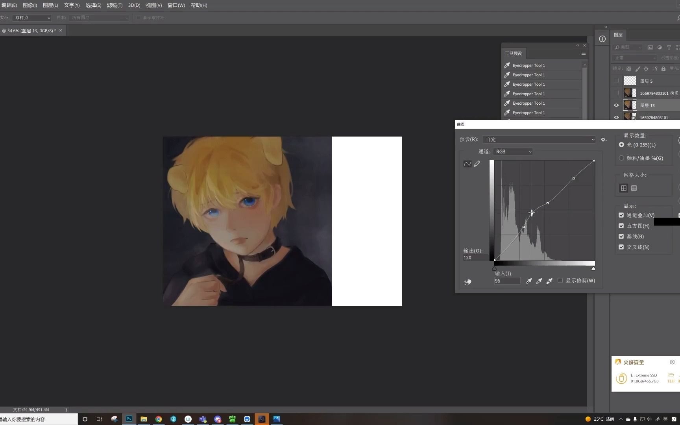This screenshot has height=425, width=680.
Task: Open the 火绒安全 settings gear
Action: [x=672, y=362]
